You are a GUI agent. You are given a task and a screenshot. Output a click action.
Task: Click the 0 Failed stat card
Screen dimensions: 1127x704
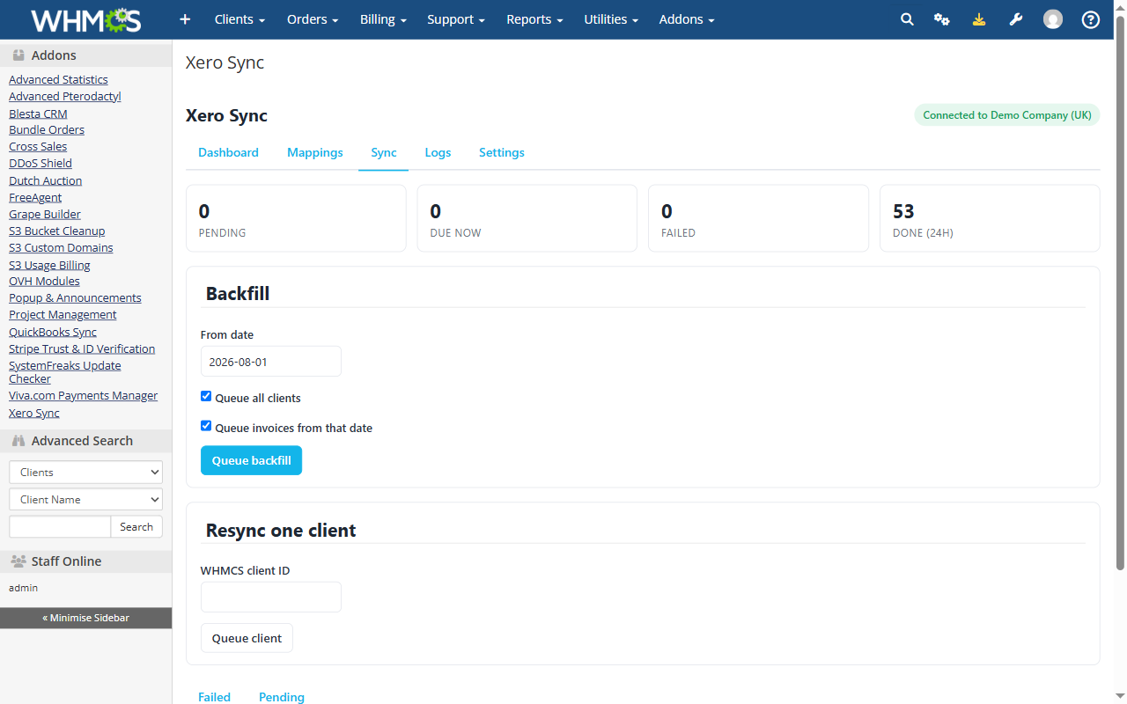point(758,218)
